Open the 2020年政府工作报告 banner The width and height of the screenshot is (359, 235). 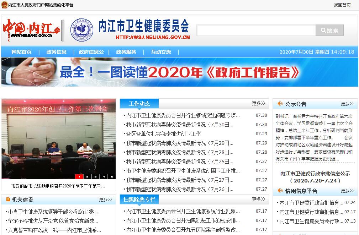180,72
